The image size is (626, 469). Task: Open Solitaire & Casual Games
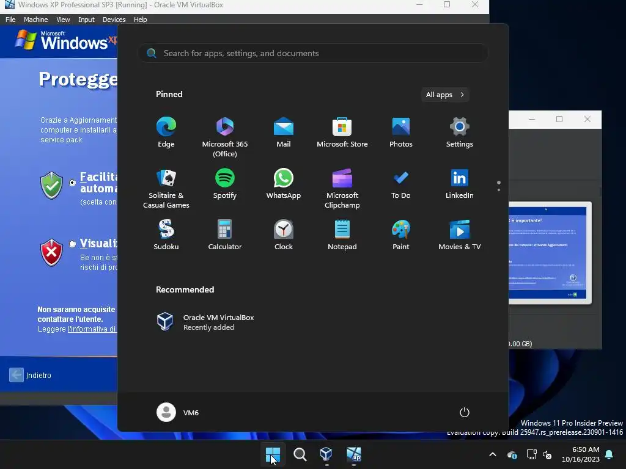pos(166,189)
